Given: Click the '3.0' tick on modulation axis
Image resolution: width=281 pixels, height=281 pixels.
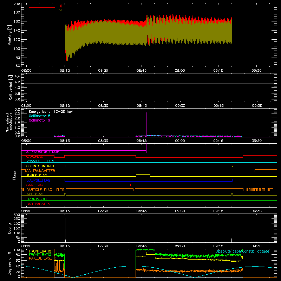Looking at the screenshot, I should [17, 109].
